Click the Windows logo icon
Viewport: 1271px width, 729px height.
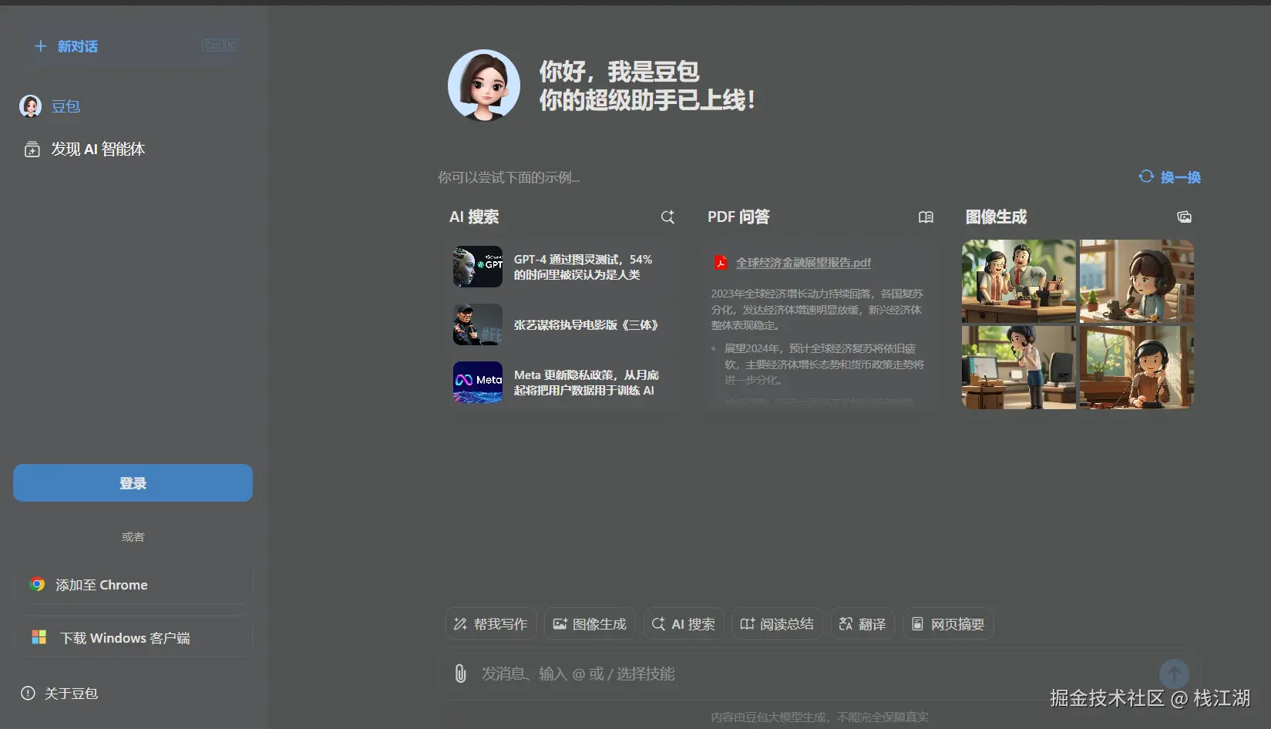pyautogui.click(x=39, y=637)
